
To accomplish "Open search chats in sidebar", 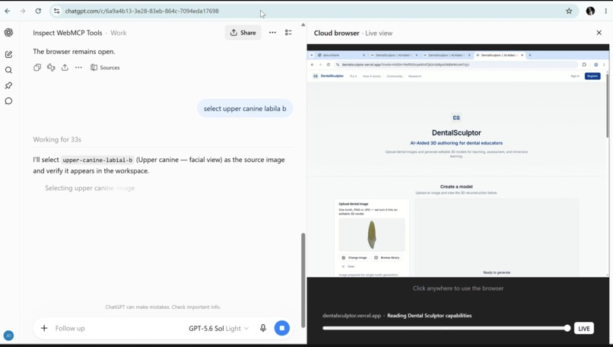I will (8, 70).
